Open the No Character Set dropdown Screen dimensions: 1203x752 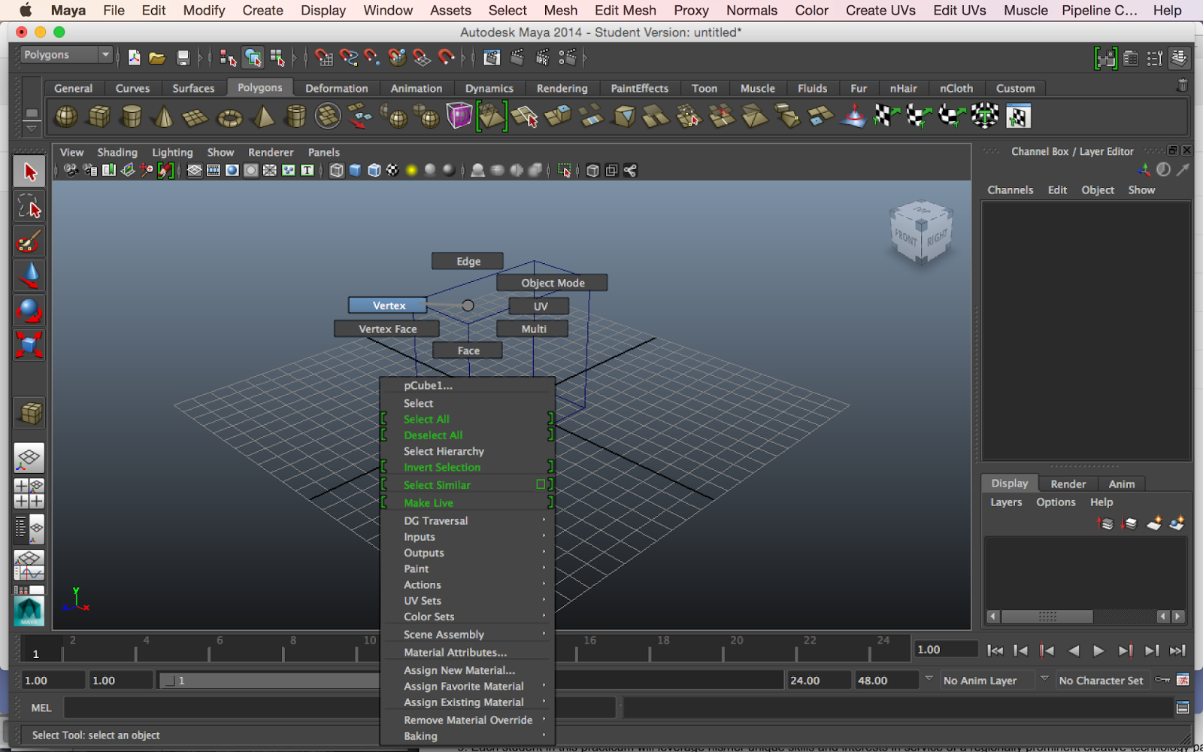coord(1044,680)
